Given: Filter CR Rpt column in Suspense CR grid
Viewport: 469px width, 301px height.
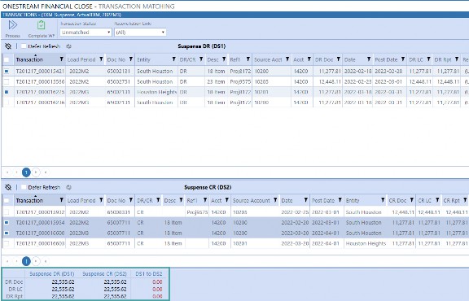Looking at the screenshot, I should tap(465, 200).
